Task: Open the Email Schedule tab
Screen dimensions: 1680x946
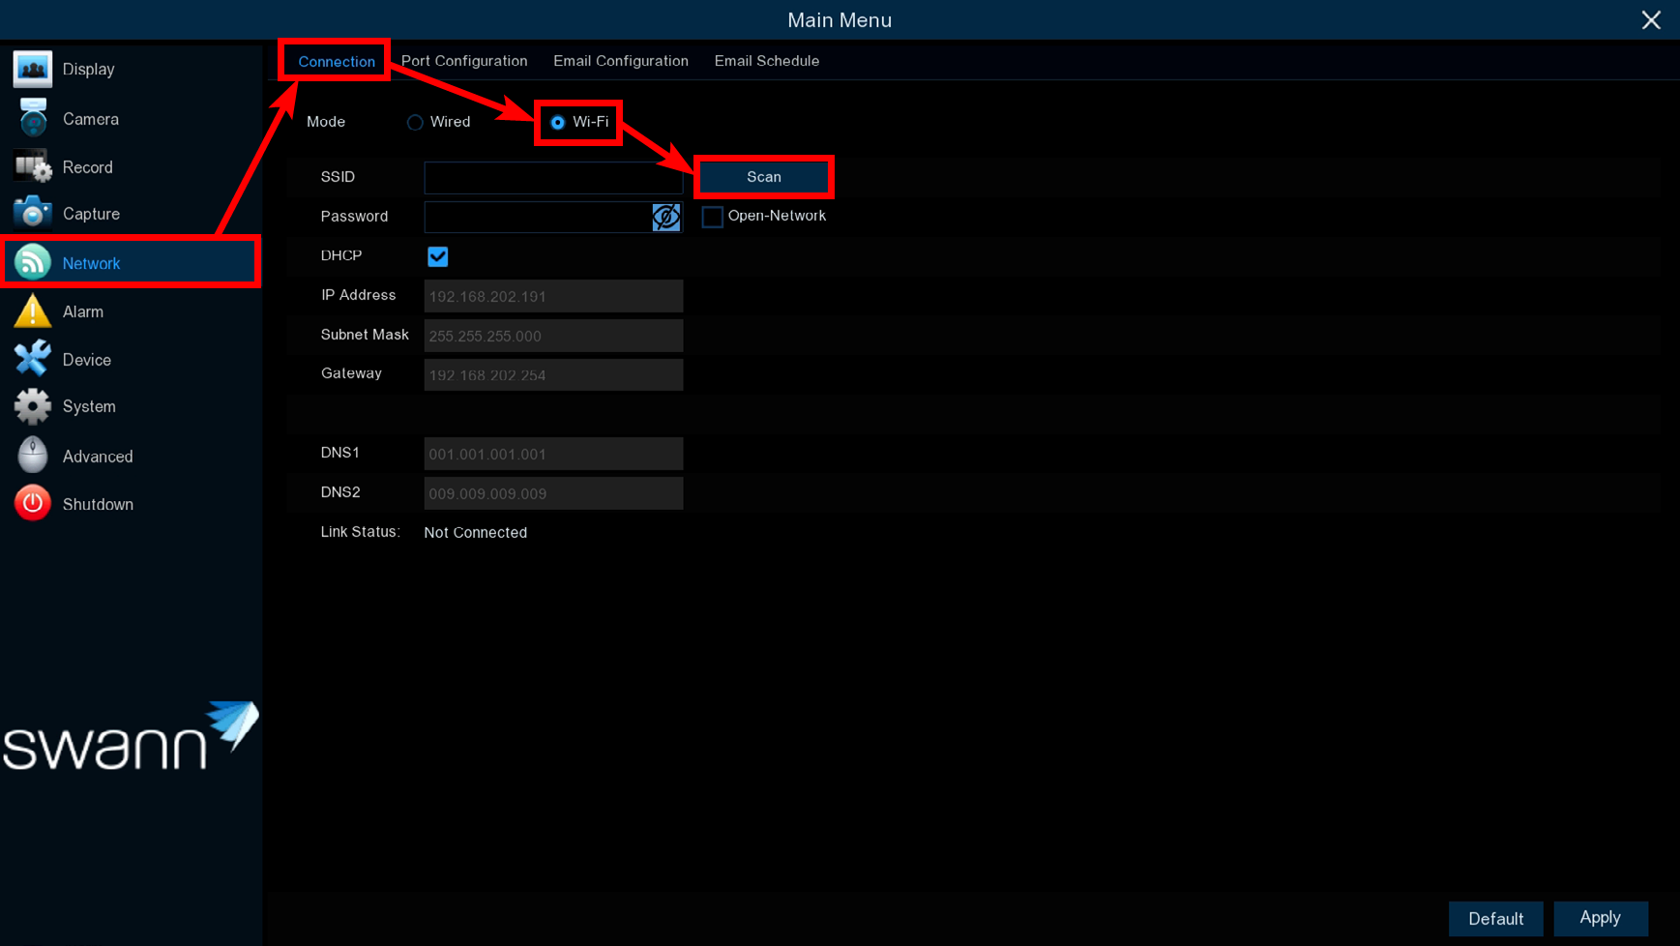Action: click(766, 61)
